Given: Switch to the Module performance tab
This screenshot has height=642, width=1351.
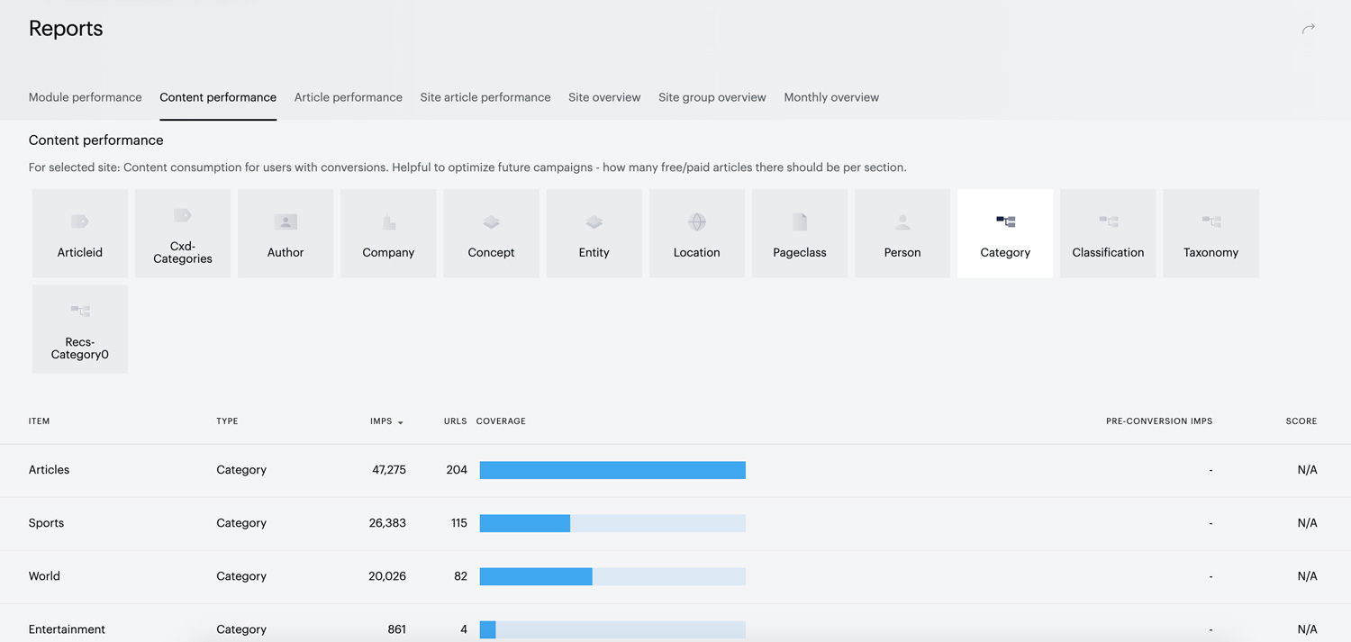Looking at the screenshot, I should click(x=86, y=97).
